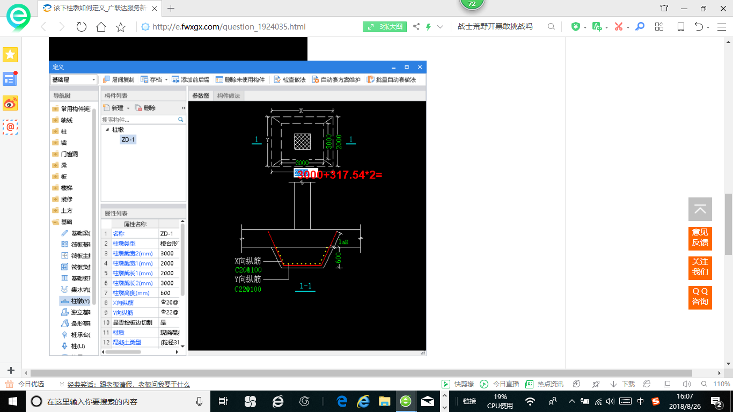Click the 删除未使用构件 toolbar button
The image size is (733, 412).
click(x=240, y=79)
